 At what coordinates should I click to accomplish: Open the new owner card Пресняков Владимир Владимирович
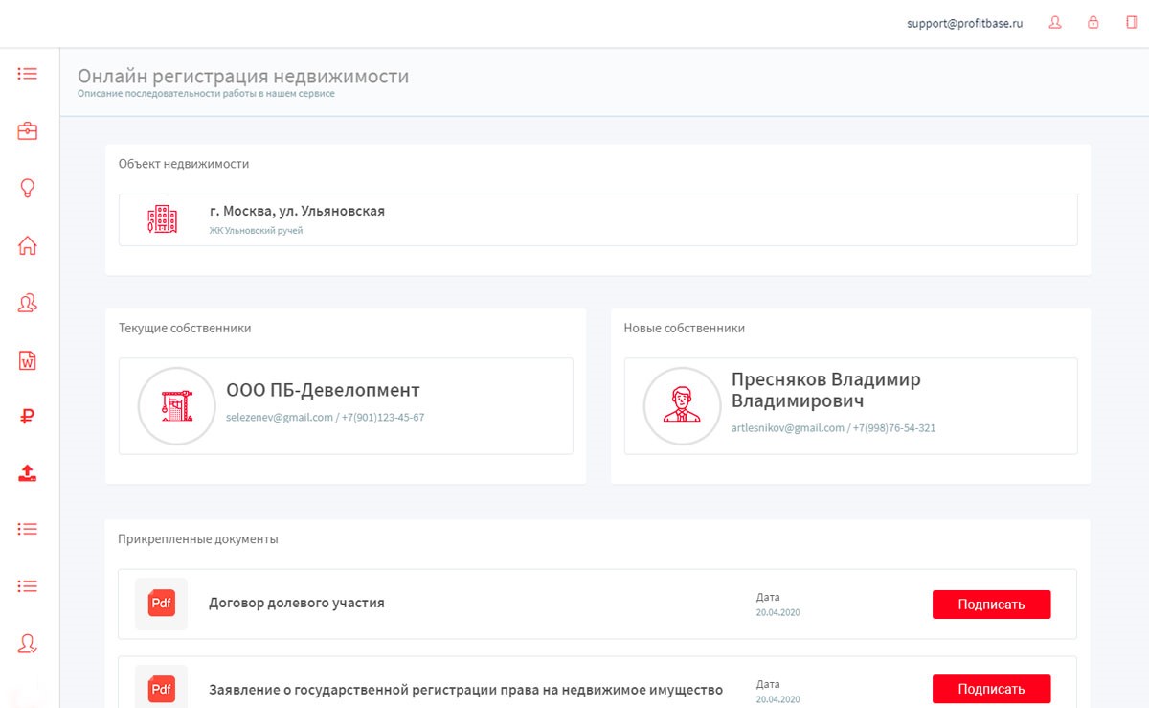(850, 406)
